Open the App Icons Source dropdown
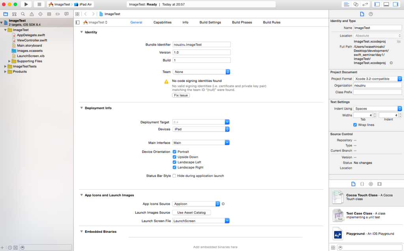The width and height of the screenshot is (404, 251). click(196, 204)
